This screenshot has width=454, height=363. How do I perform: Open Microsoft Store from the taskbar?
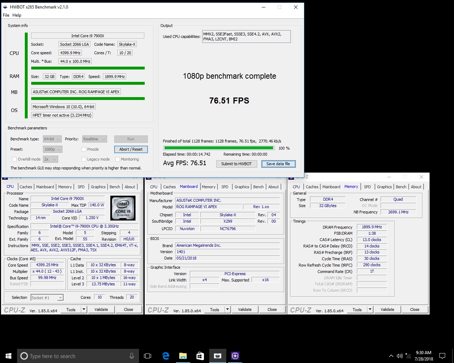(x=200, y=356)
